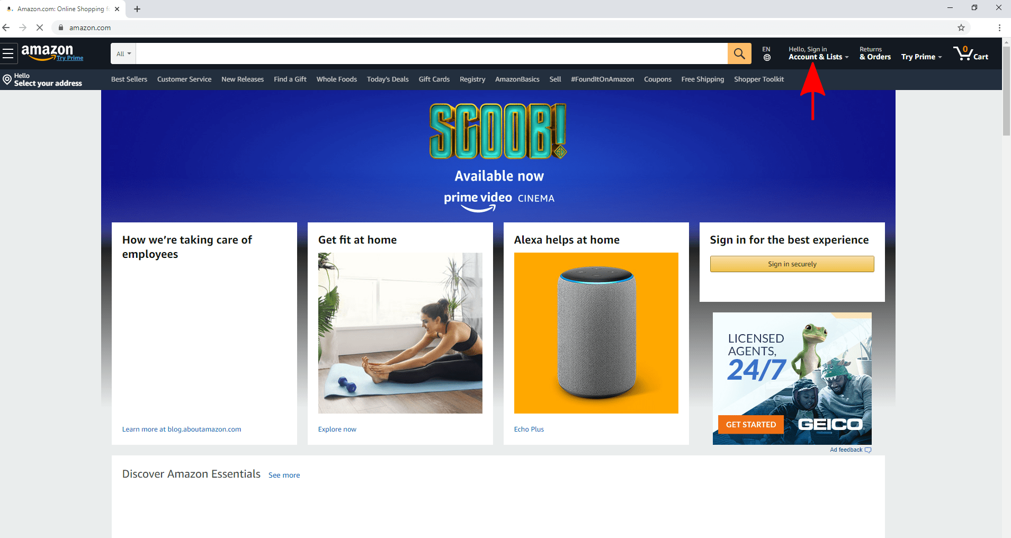Stop page loading with the X icon
Viewport: 1011px width, 538px height.
(x=40, y=28)
